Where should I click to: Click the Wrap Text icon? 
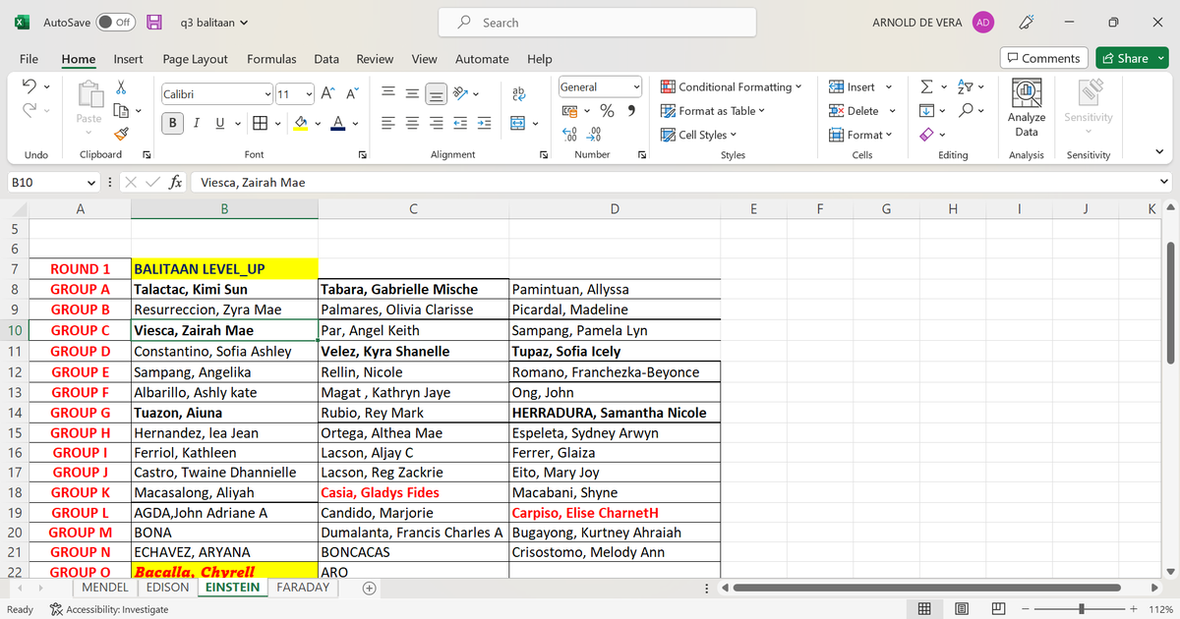click(518, 94)
